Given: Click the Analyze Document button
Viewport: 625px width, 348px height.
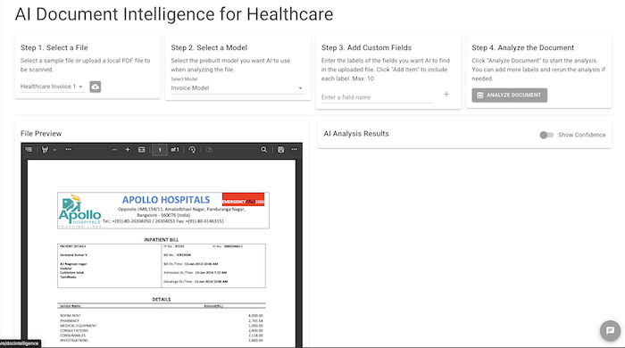Looking at the screenshot, I should pyautogui.click(x=510, y=95).
